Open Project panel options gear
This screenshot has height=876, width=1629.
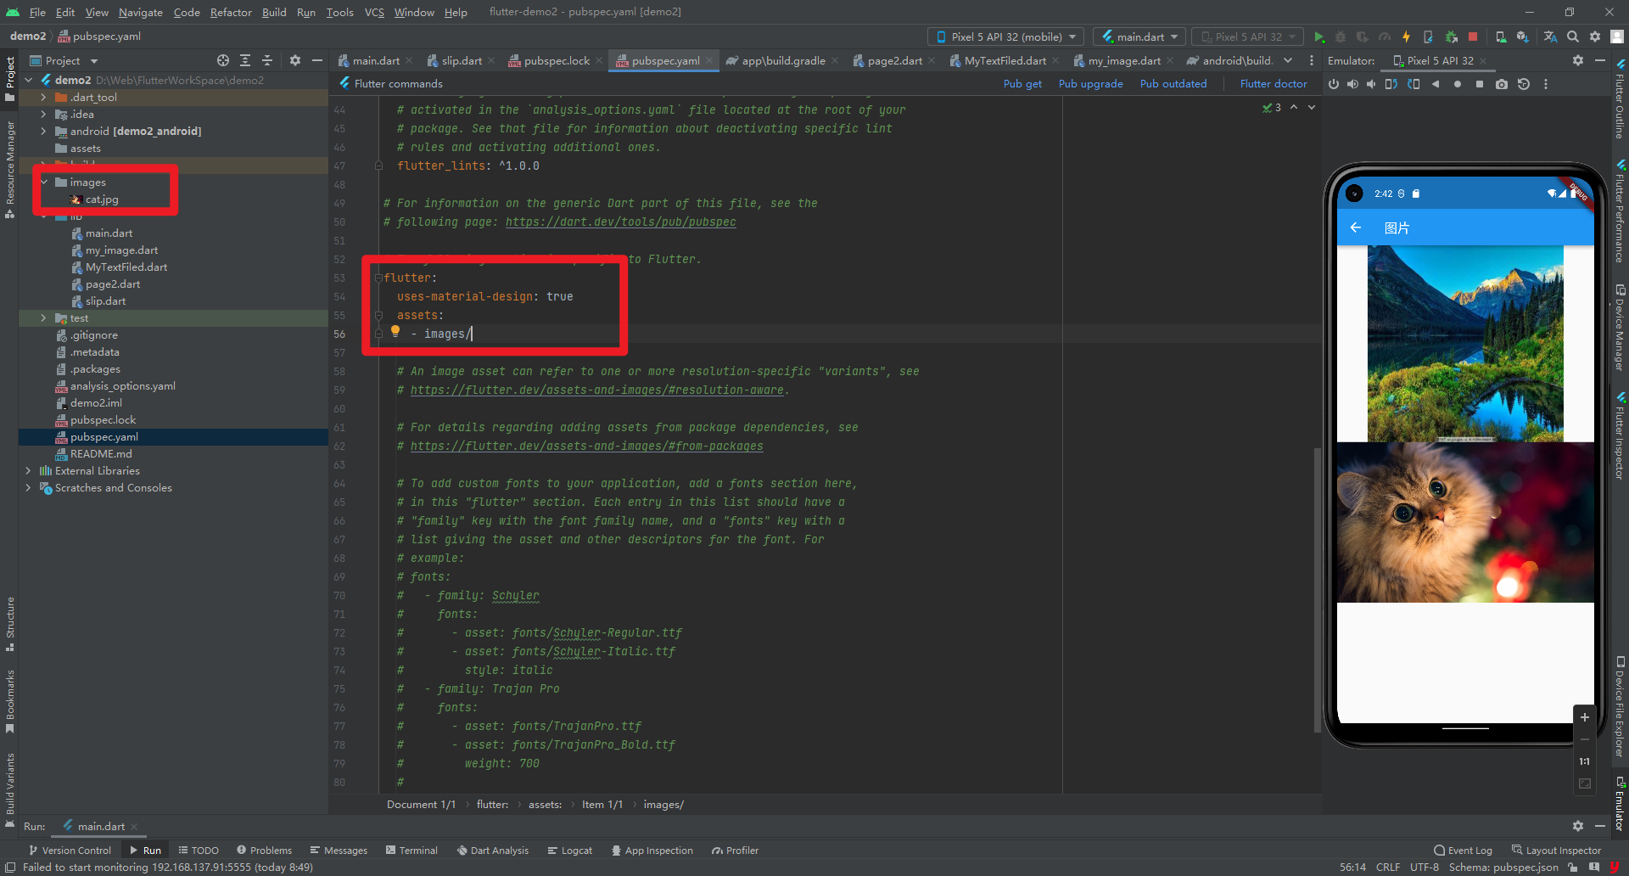tap(295, 60)
